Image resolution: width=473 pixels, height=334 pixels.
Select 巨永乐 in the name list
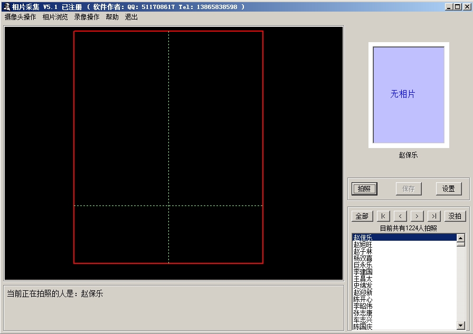click(404, 265)
